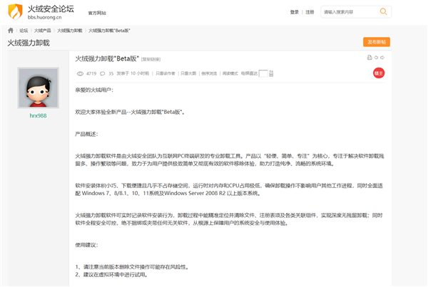Click the 注册 register link
Screen dimensions: 428x287
(x=310, y=12)
